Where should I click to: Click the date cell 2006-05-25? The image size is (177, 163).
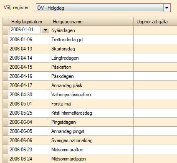point(29,113)
